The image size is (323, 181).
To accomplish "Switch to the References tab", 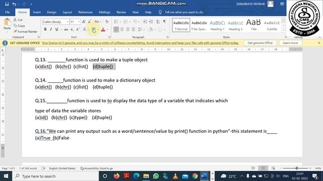I will click(85, 12).
